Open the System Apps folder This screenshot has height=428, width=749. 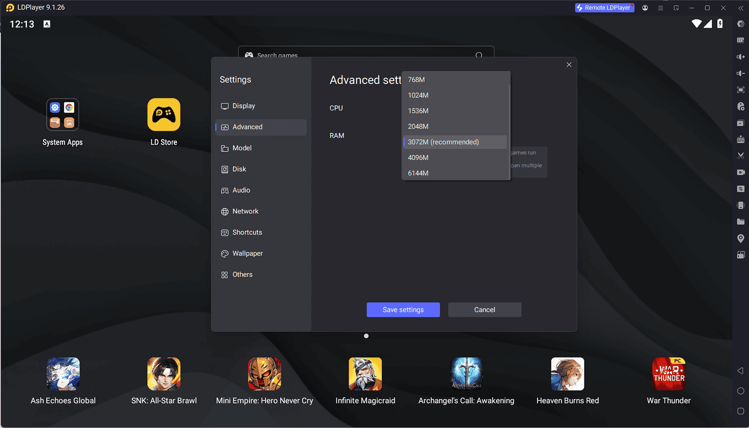62,115
